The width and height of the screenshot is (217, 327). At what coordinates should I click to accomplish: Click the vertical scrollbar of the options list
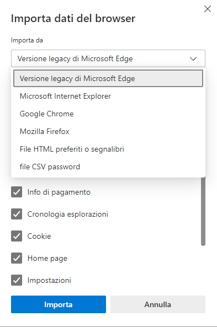(x=203, y=211)
